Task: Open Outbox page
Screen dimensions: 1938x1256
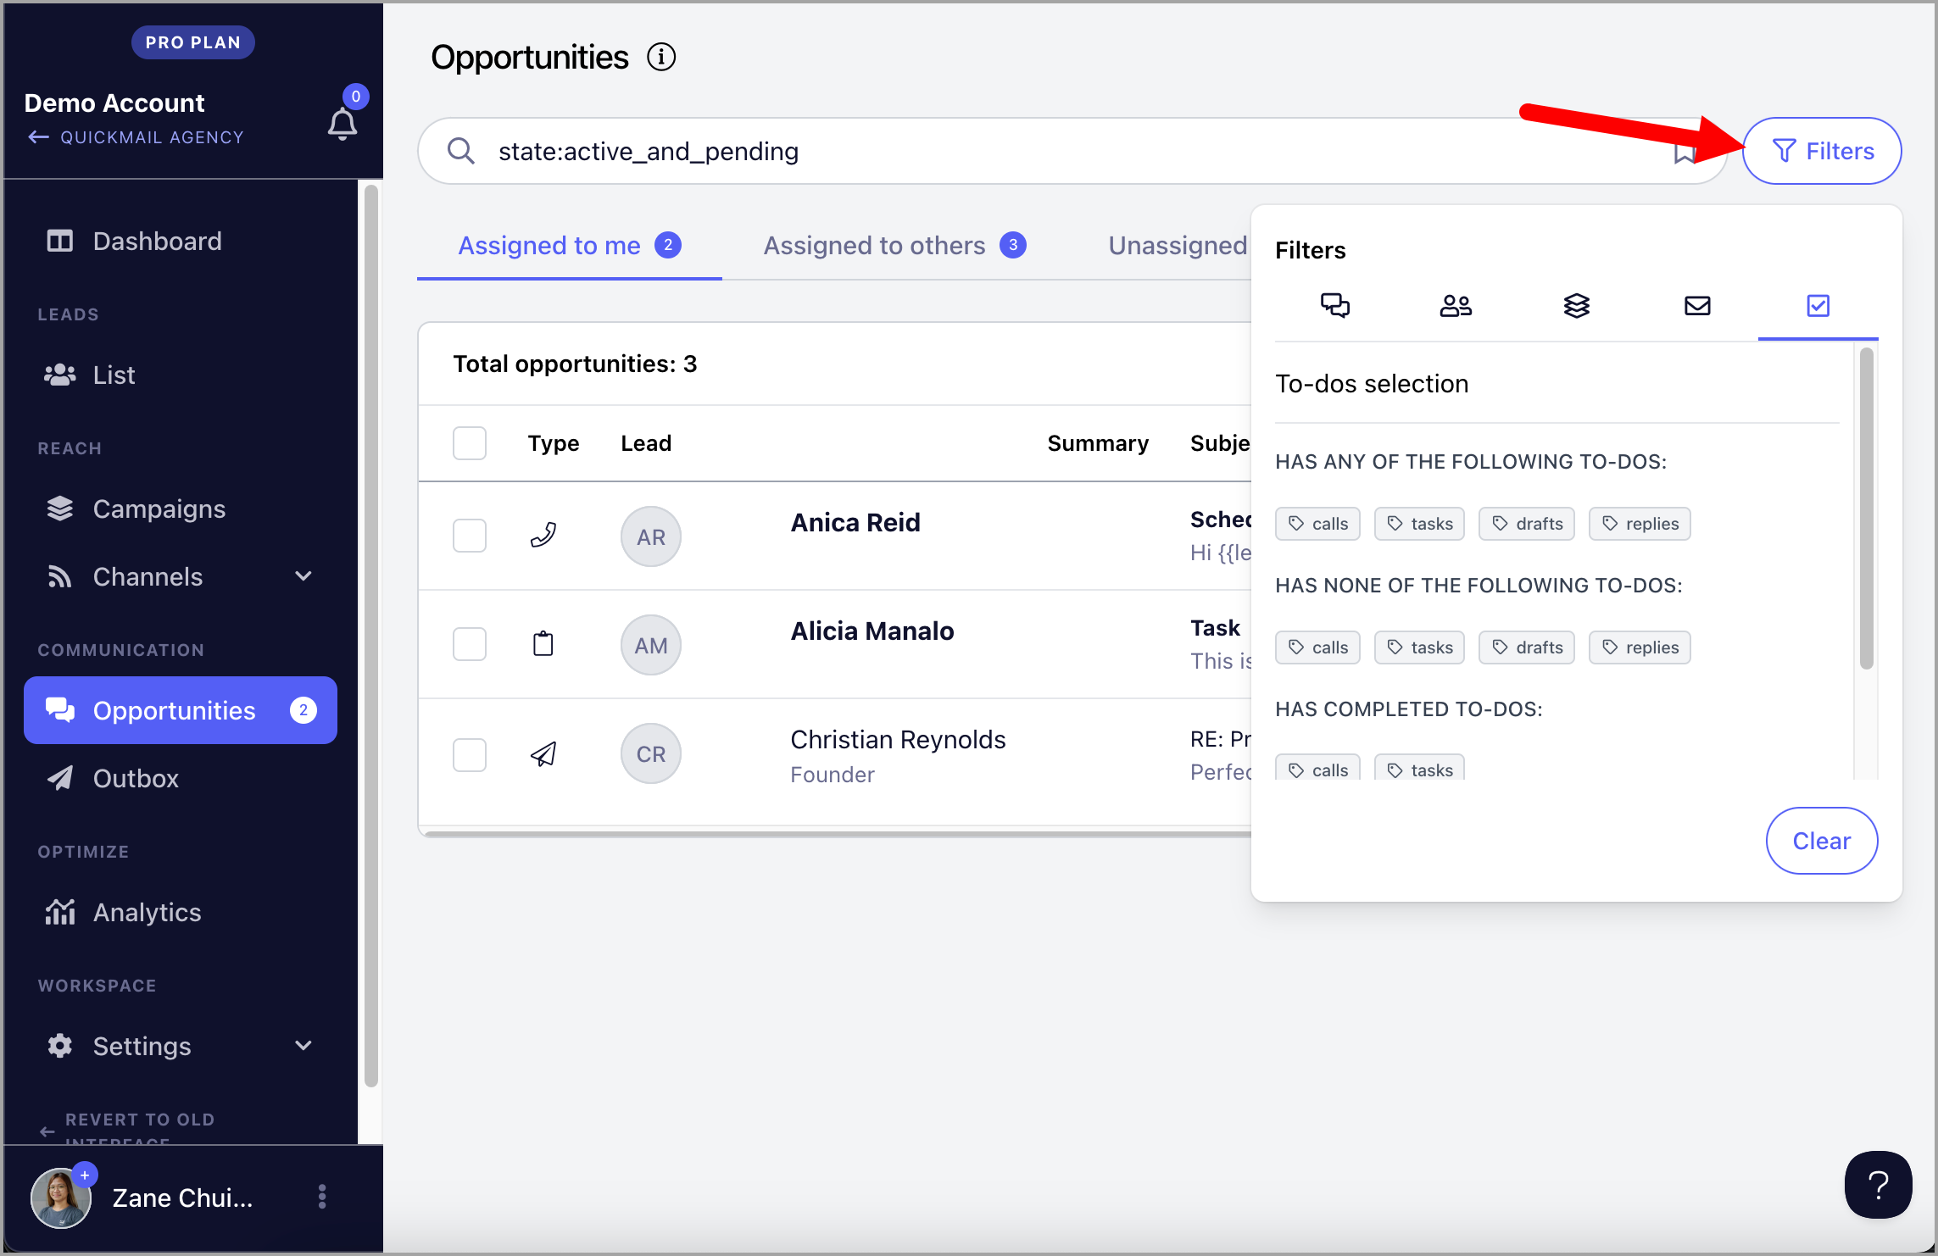Action: 180,778
